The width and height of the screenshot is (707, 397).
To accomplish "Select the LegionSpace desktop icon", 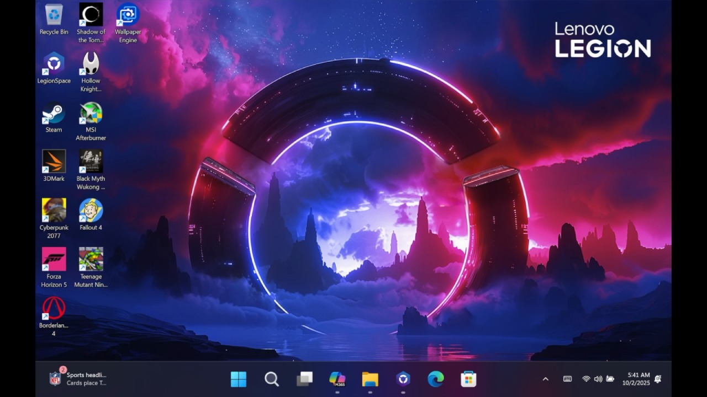I will (x=54, y=68).
